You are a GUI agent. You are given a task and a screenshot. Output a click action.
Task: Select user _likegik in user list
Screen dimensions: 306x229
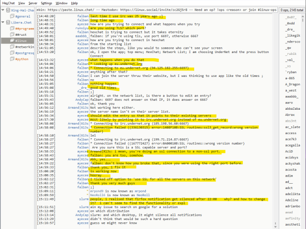click(293, 35)
